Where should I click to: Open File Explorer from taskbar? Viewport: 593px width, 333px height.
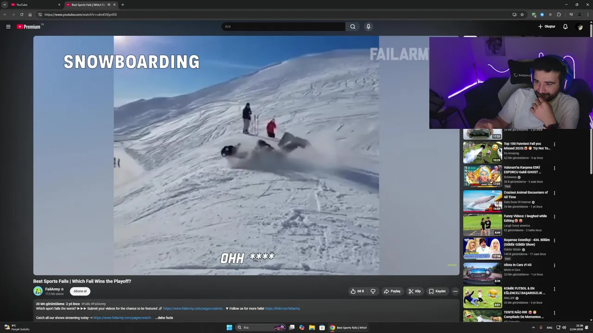point(312,327)
